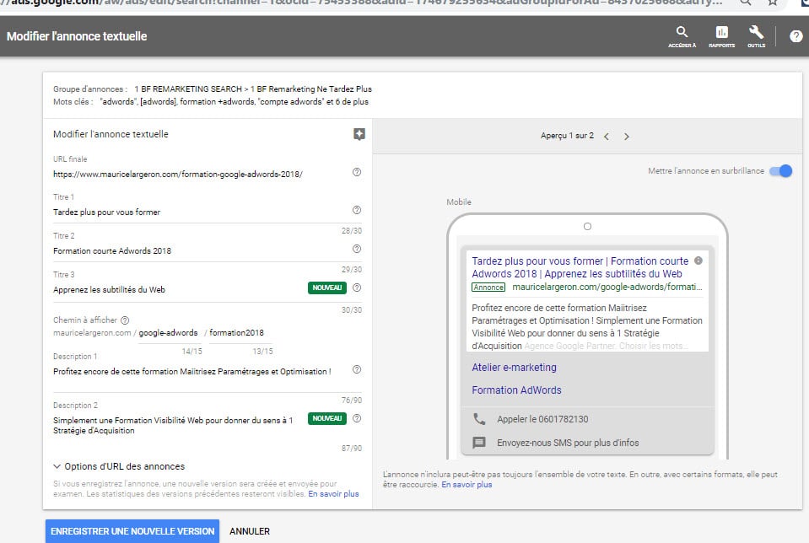Click the Nouveau badge next to Description 2

pos(327,418)
